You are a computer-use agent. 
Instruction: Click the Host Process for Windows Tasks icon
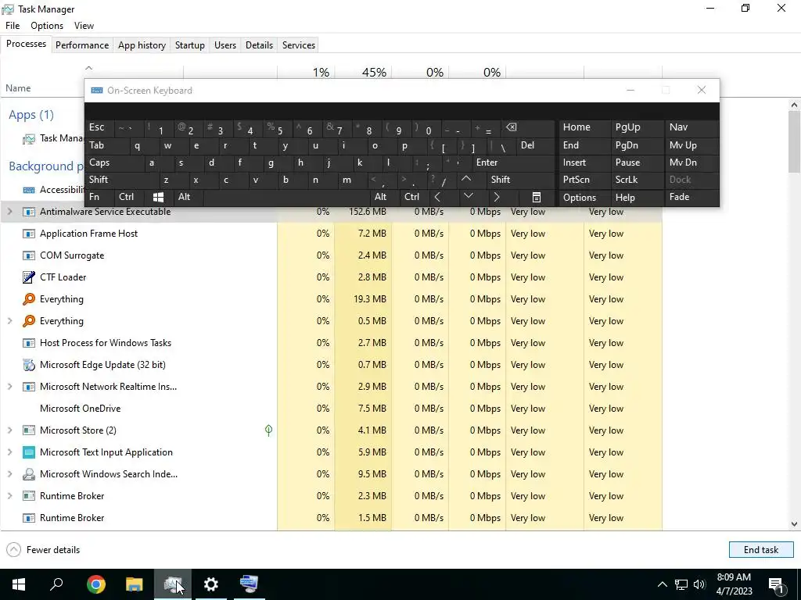tap(29, 343)
